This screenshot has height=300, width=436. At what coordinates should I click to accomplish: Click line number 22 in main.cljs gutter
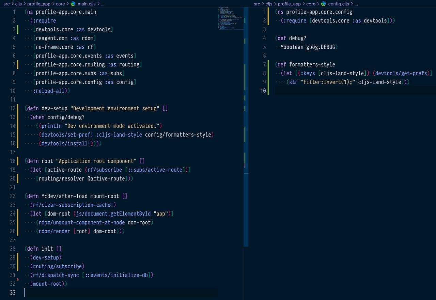[x=13, y=196]
